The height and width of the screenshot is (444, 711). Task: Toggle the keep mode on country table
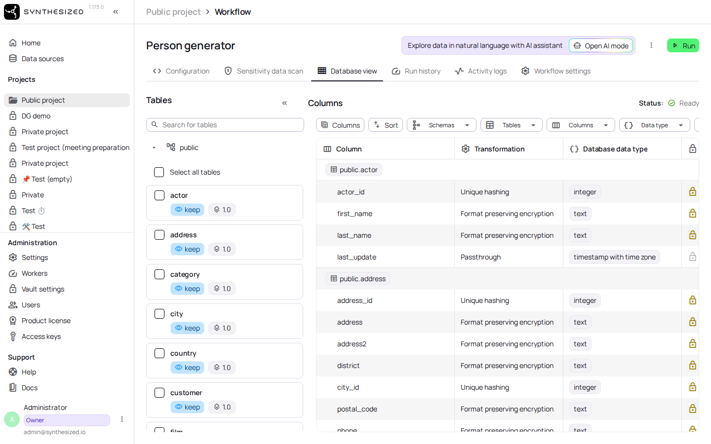point(187,368)
